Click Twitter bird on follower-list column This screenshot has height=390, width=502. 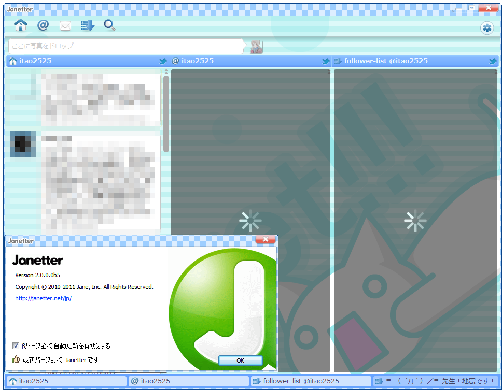point(492,61)
